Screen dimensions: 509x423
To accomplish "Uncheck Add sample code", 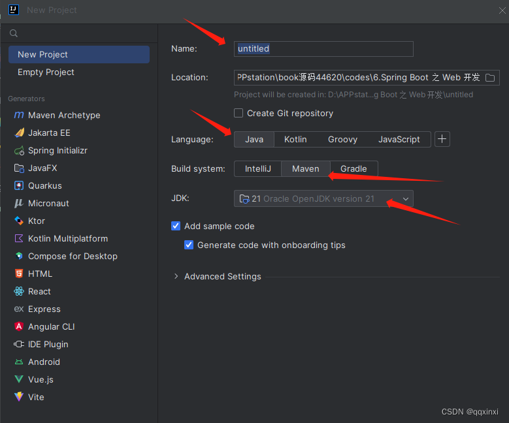I will tap(176, 227).
